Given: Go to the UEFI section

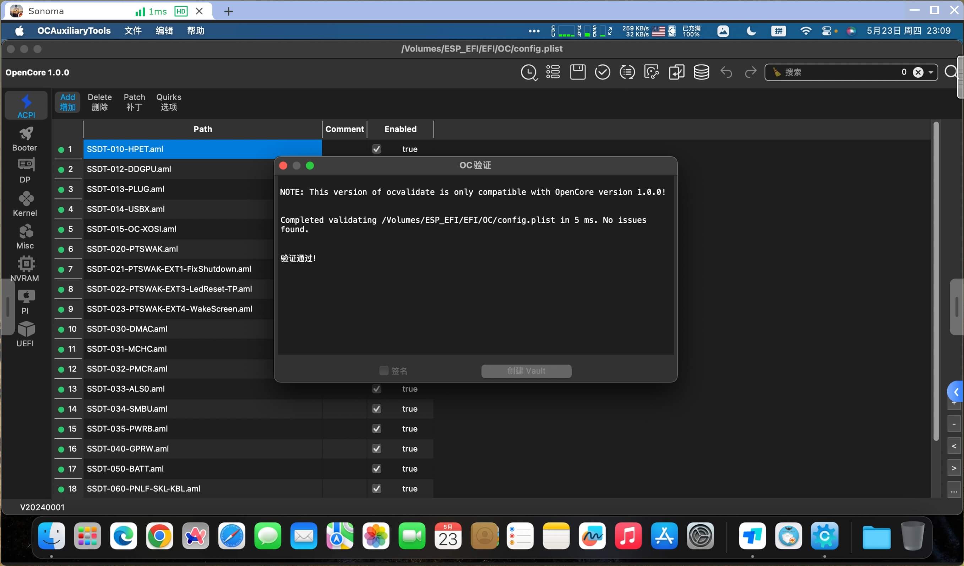Looking at the screenshot, I should click(25, 334).
